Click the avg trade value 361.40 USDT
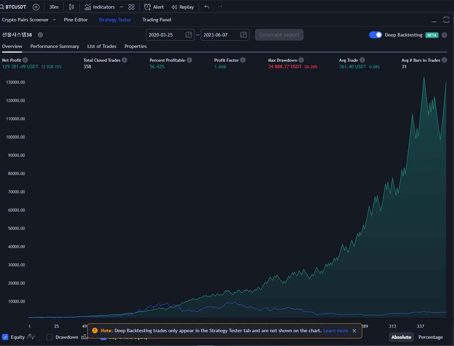 click(353, 67)
